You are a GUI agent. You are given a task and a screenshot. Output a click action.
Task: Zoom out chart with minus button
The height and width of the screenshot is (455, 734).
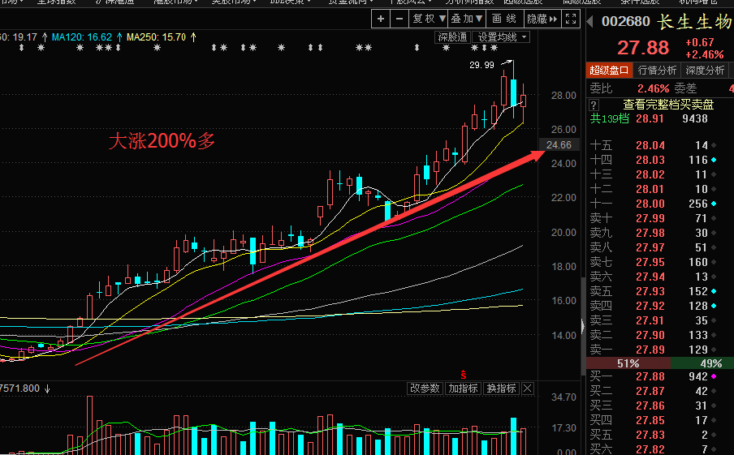[x=399, y=19]
